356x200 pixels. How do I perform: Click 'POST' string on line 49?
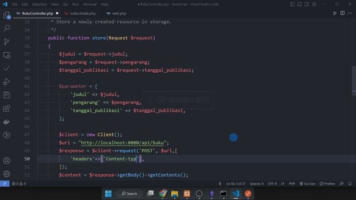pos(147,151)
